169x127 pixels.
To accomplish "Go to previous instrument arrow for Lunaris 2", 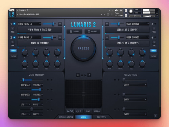I will 109,10.
